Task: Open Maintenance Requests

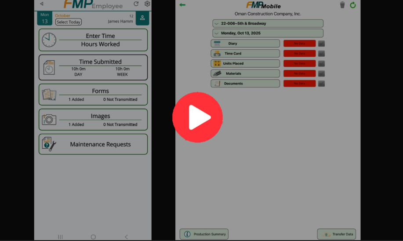Action: point(93,144)
